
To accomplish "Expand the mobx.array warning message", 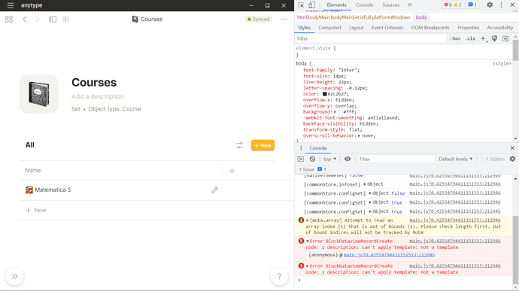I will pos(307,220).
